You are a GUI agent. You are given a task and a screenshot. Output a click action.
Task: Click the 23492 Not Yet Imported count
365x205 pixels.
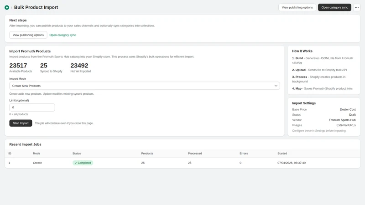(x=79, y=66)
